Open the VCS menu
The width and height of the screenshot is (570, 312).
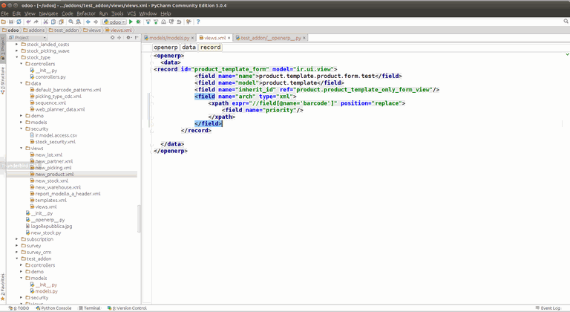pyautogui.click(x=131, y=13)
